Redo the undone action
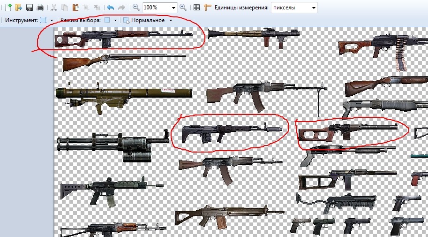The height and width of the screenshot is (237, 428). [x=121, y=8]
